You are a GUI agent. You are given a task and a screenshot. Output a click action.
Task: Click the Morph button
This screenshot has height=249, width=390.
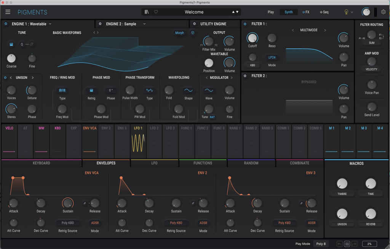pos(179,33)
